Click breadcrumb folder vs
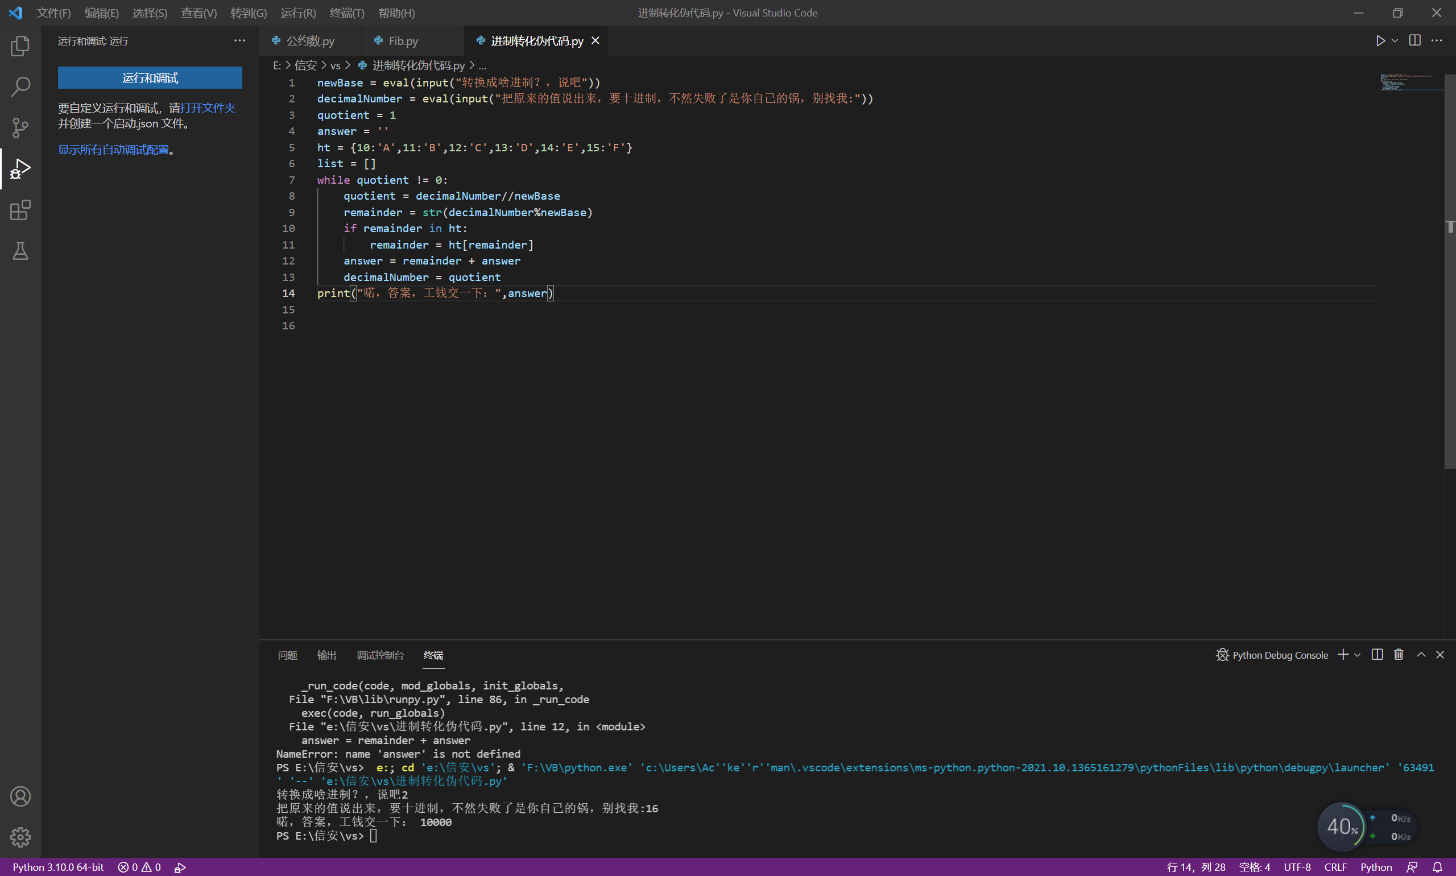Image resolution: width=1456 pixels, height=876 pixels. click(x=335, y=65)
